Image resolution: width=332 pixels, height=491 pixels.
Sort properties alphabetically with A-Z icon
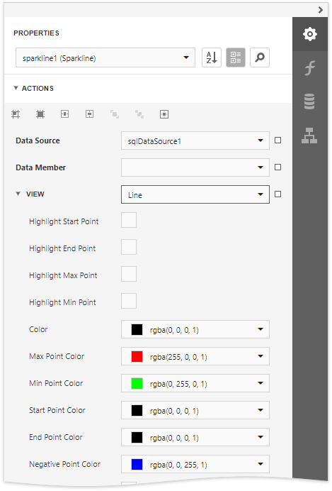point(212,57)
